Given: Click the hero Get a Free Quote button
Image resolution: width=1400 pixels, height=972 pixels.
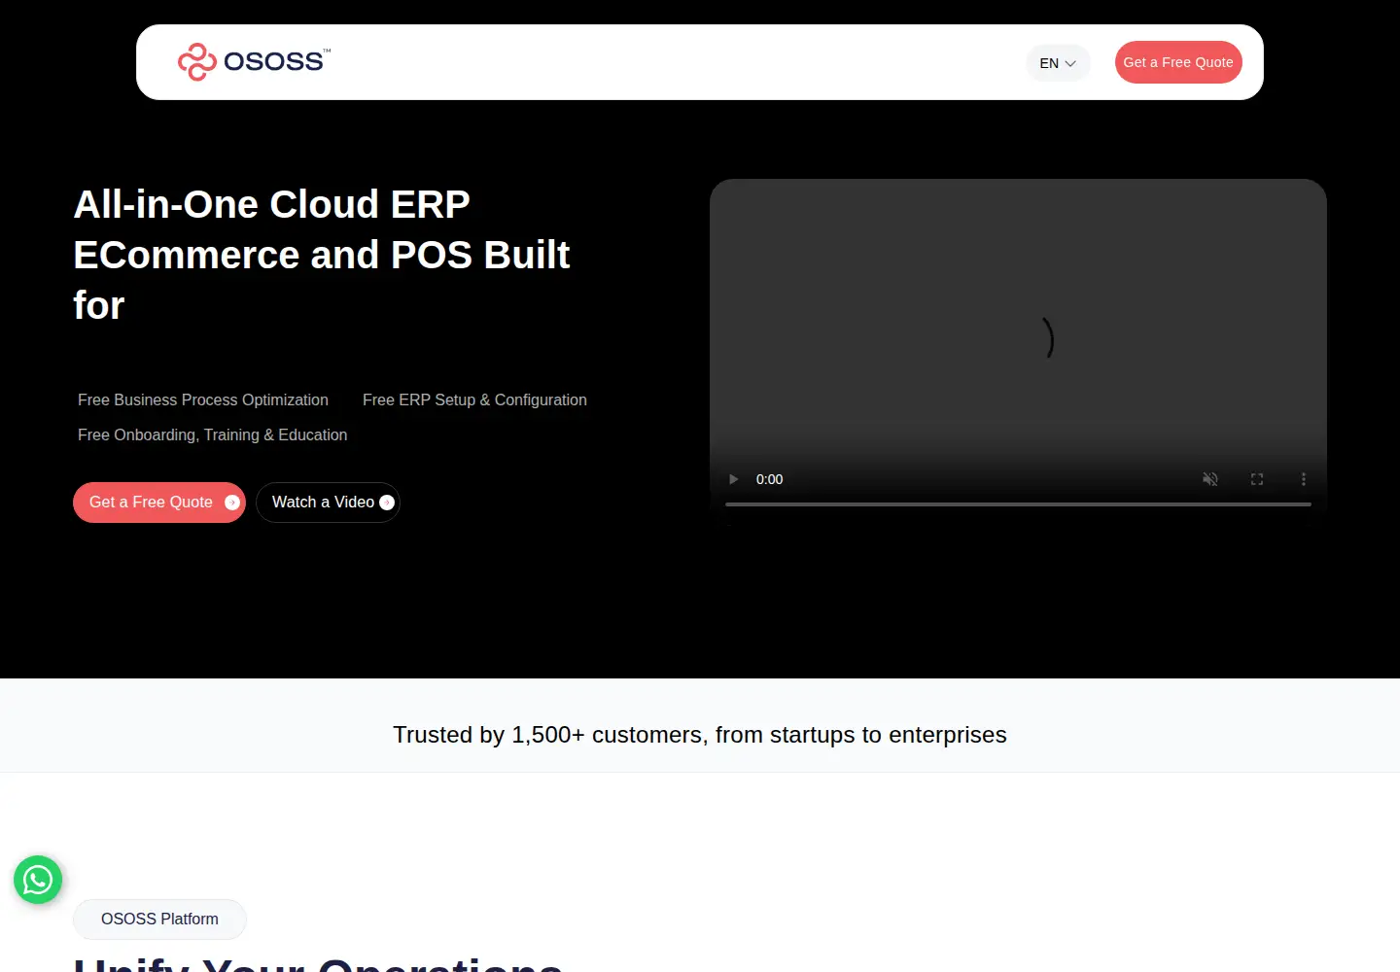Looking at the screenshot, I should click(x=159, y=503).
